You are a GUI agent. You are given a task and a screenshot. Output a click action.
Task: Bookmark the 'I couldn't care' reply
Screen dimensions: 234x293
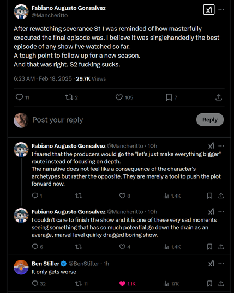209,247
